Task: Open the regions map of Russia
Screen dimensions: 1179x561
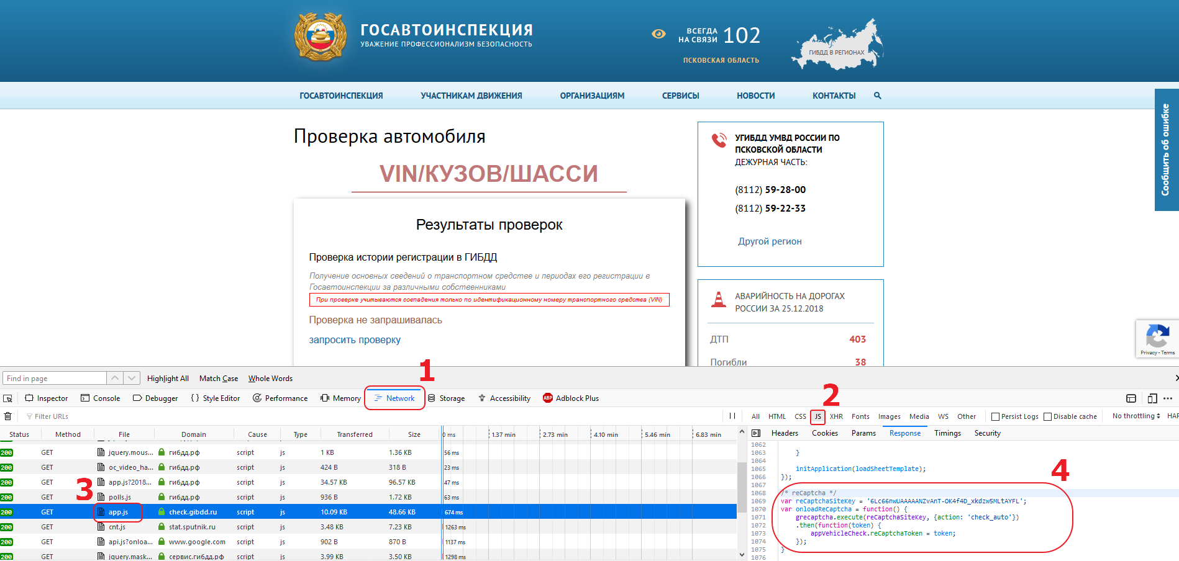Action: 837,43
